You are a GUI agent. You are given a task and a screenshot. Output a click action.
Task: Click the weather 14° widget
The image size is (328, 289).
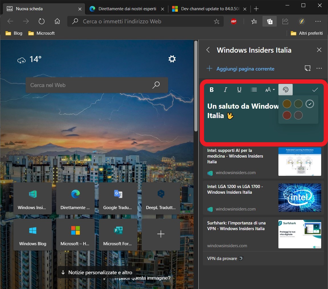[x=29, y=59]
